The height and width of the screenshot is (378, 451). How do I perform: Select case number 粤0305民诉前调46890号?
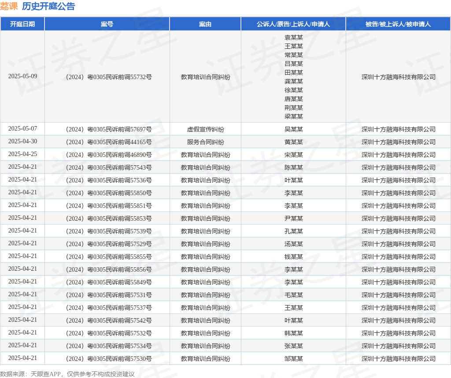tap(109, 155)
